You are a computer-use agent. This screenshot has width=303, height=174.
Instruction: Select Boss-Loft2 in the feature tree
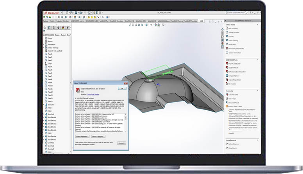pos(51,114)
